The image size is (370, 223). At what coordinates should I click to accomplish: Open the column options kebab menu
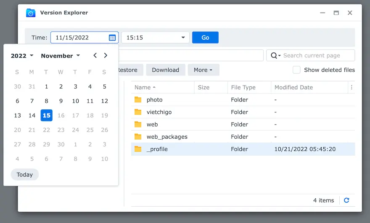click(351, 88)
